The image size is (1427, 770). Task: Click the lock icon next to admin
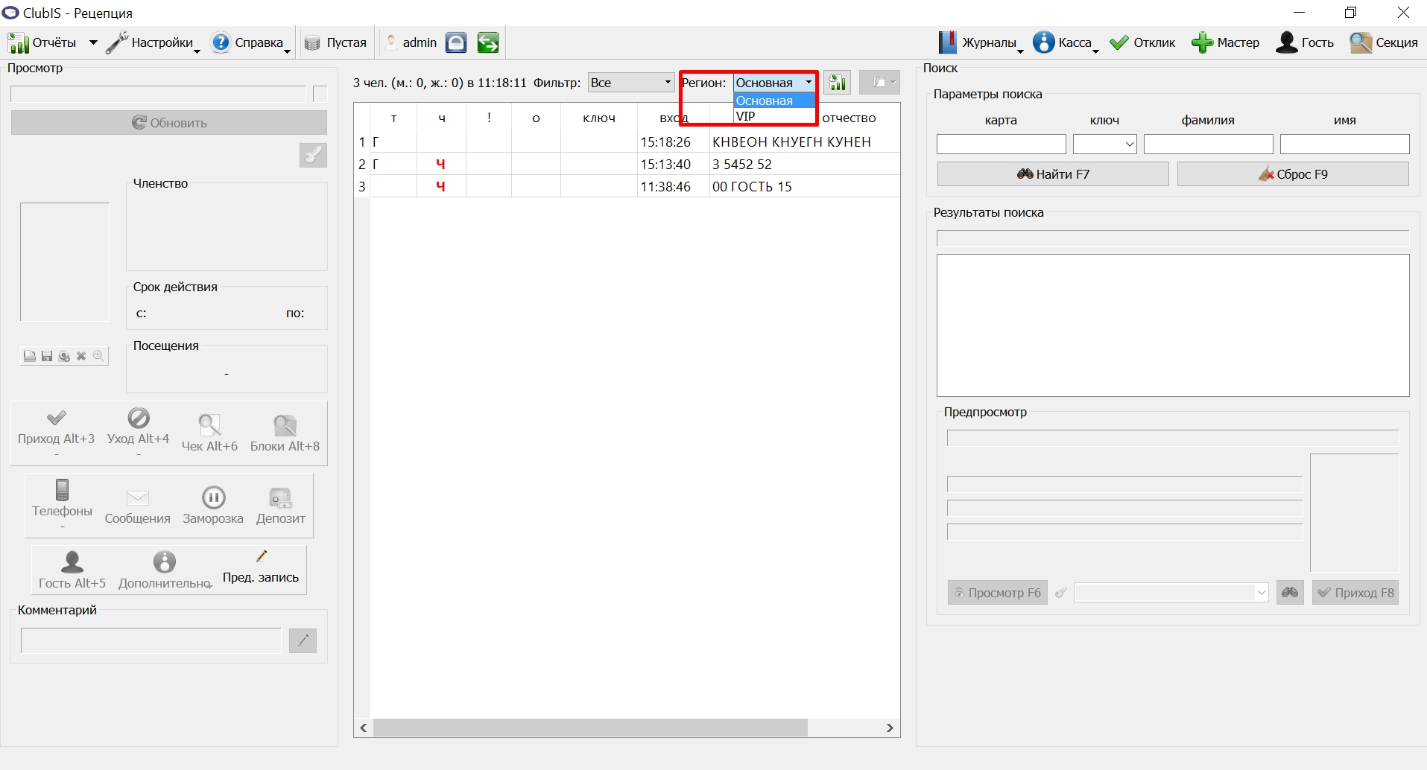[x=456, y=42]
